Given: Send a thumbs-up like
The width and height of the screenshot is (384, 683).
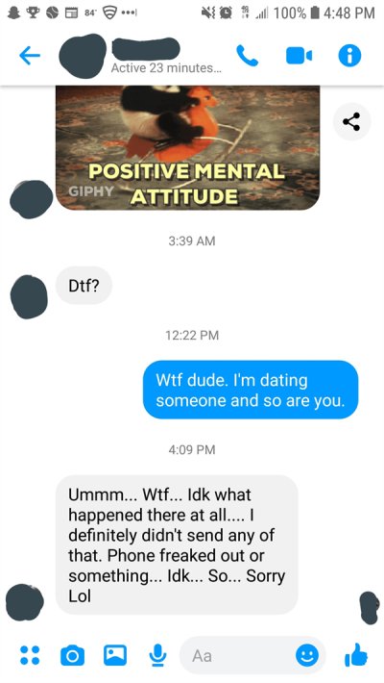Looking at the screenshot, I should click(356, 654).
